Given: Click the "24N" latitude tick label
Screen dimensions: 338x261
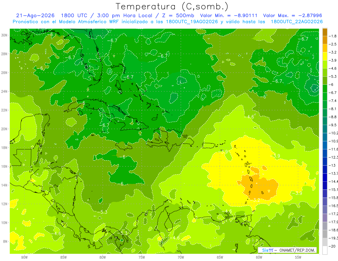Looking at the screenshot, I should point(5,92).
